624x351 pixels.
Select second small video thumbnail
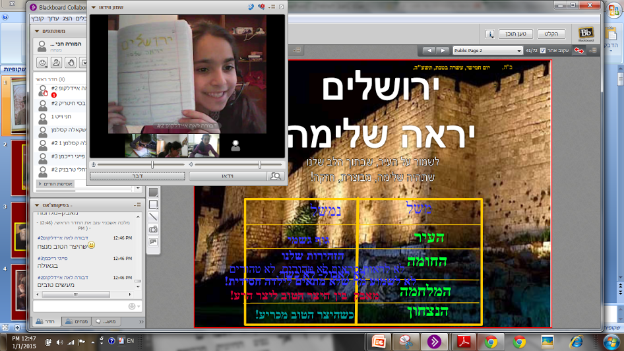[x=172, y=146]
